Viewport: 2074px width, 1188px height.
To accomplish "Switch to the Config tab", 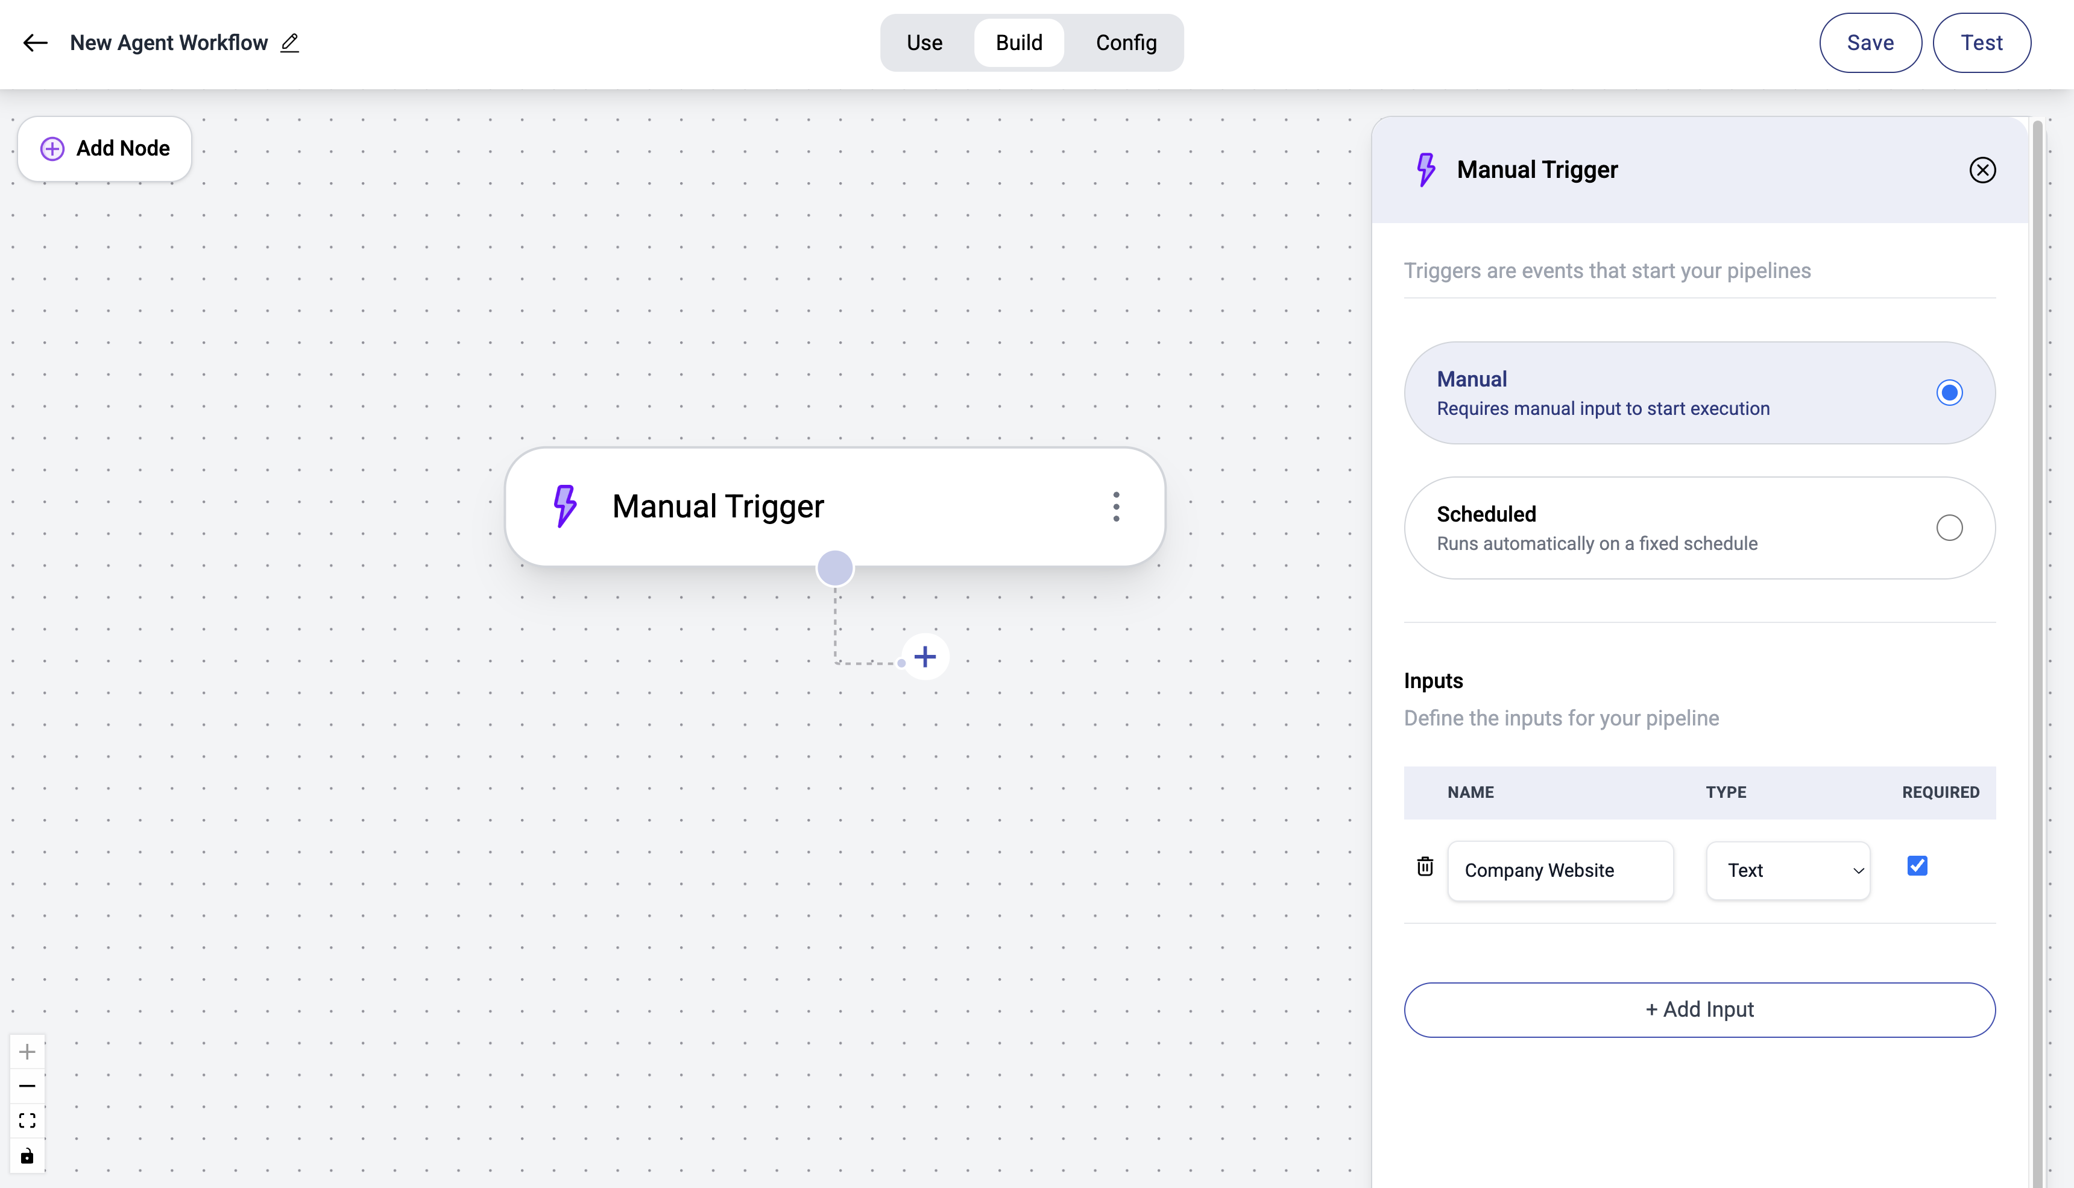I will click(x=1126, y=42).
